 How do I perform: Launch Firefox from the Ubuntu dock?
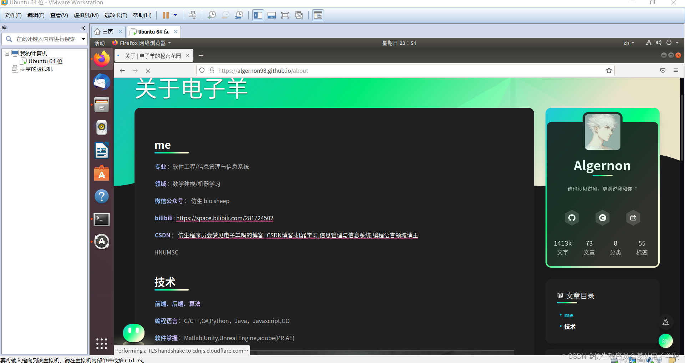102,59
